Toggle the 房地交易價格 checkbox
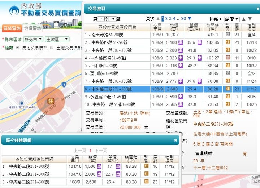 point(17,48)
